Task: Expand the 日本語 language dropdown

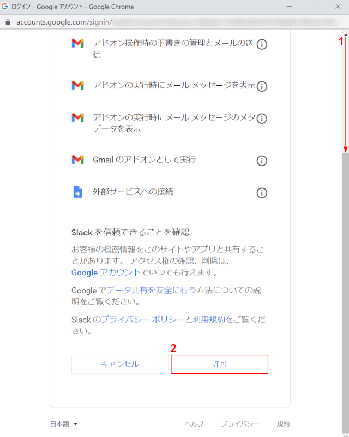Action: 64,424
